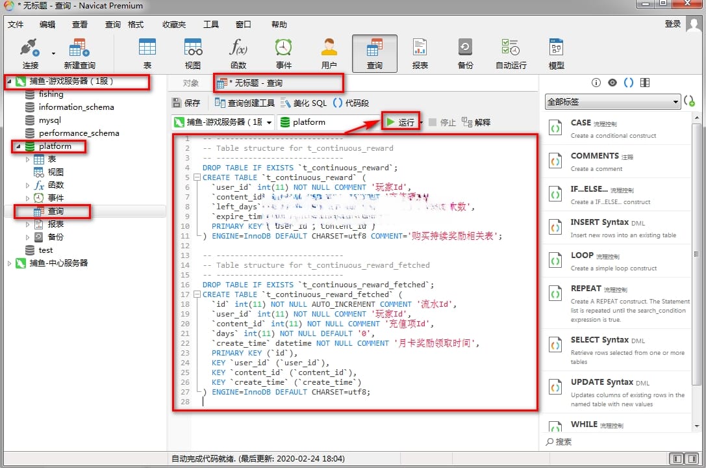
Task: Click the Code Snippet (代码段) button
Action: tap(351, 103)
